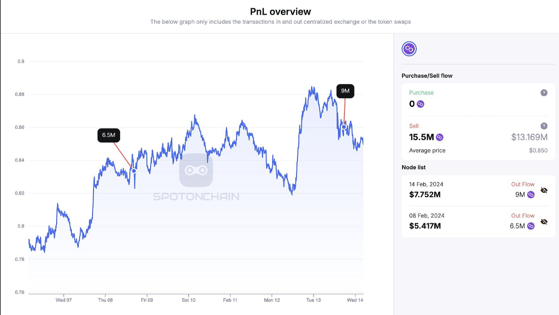The image size is (559, 315).
Task: Select the 6.5M sell marker dot on the chart
Action: pyautogui.click(x=134, y=171)
